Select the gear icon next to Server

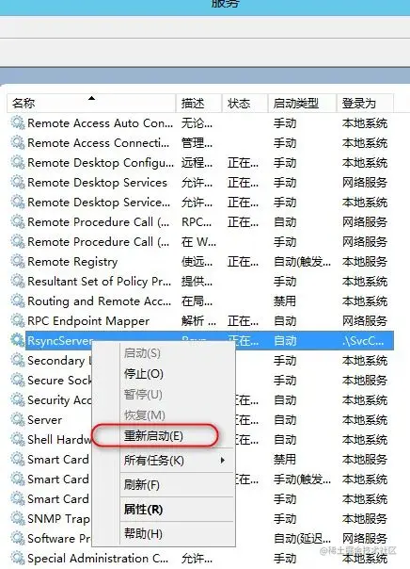click(x=17, y=419)
